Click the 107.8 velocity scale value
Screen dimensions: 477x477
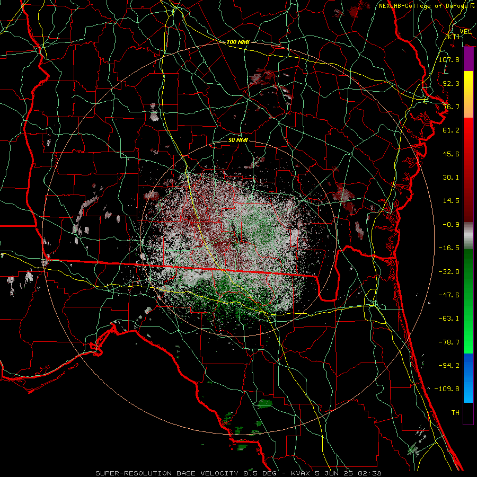449,59
